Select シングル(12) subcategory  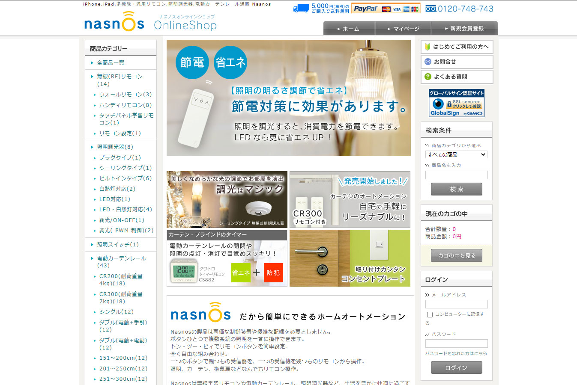(117, 312)
